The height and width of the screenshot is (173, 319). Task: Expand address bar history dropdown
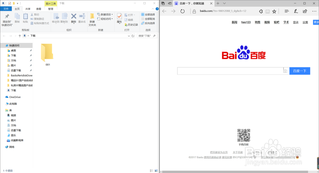click(x=129, y=36)
